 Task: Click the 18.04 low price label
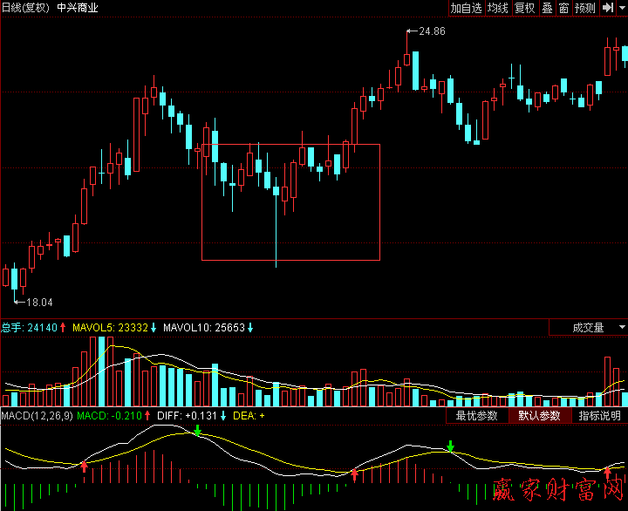click(x=39, y=303)
